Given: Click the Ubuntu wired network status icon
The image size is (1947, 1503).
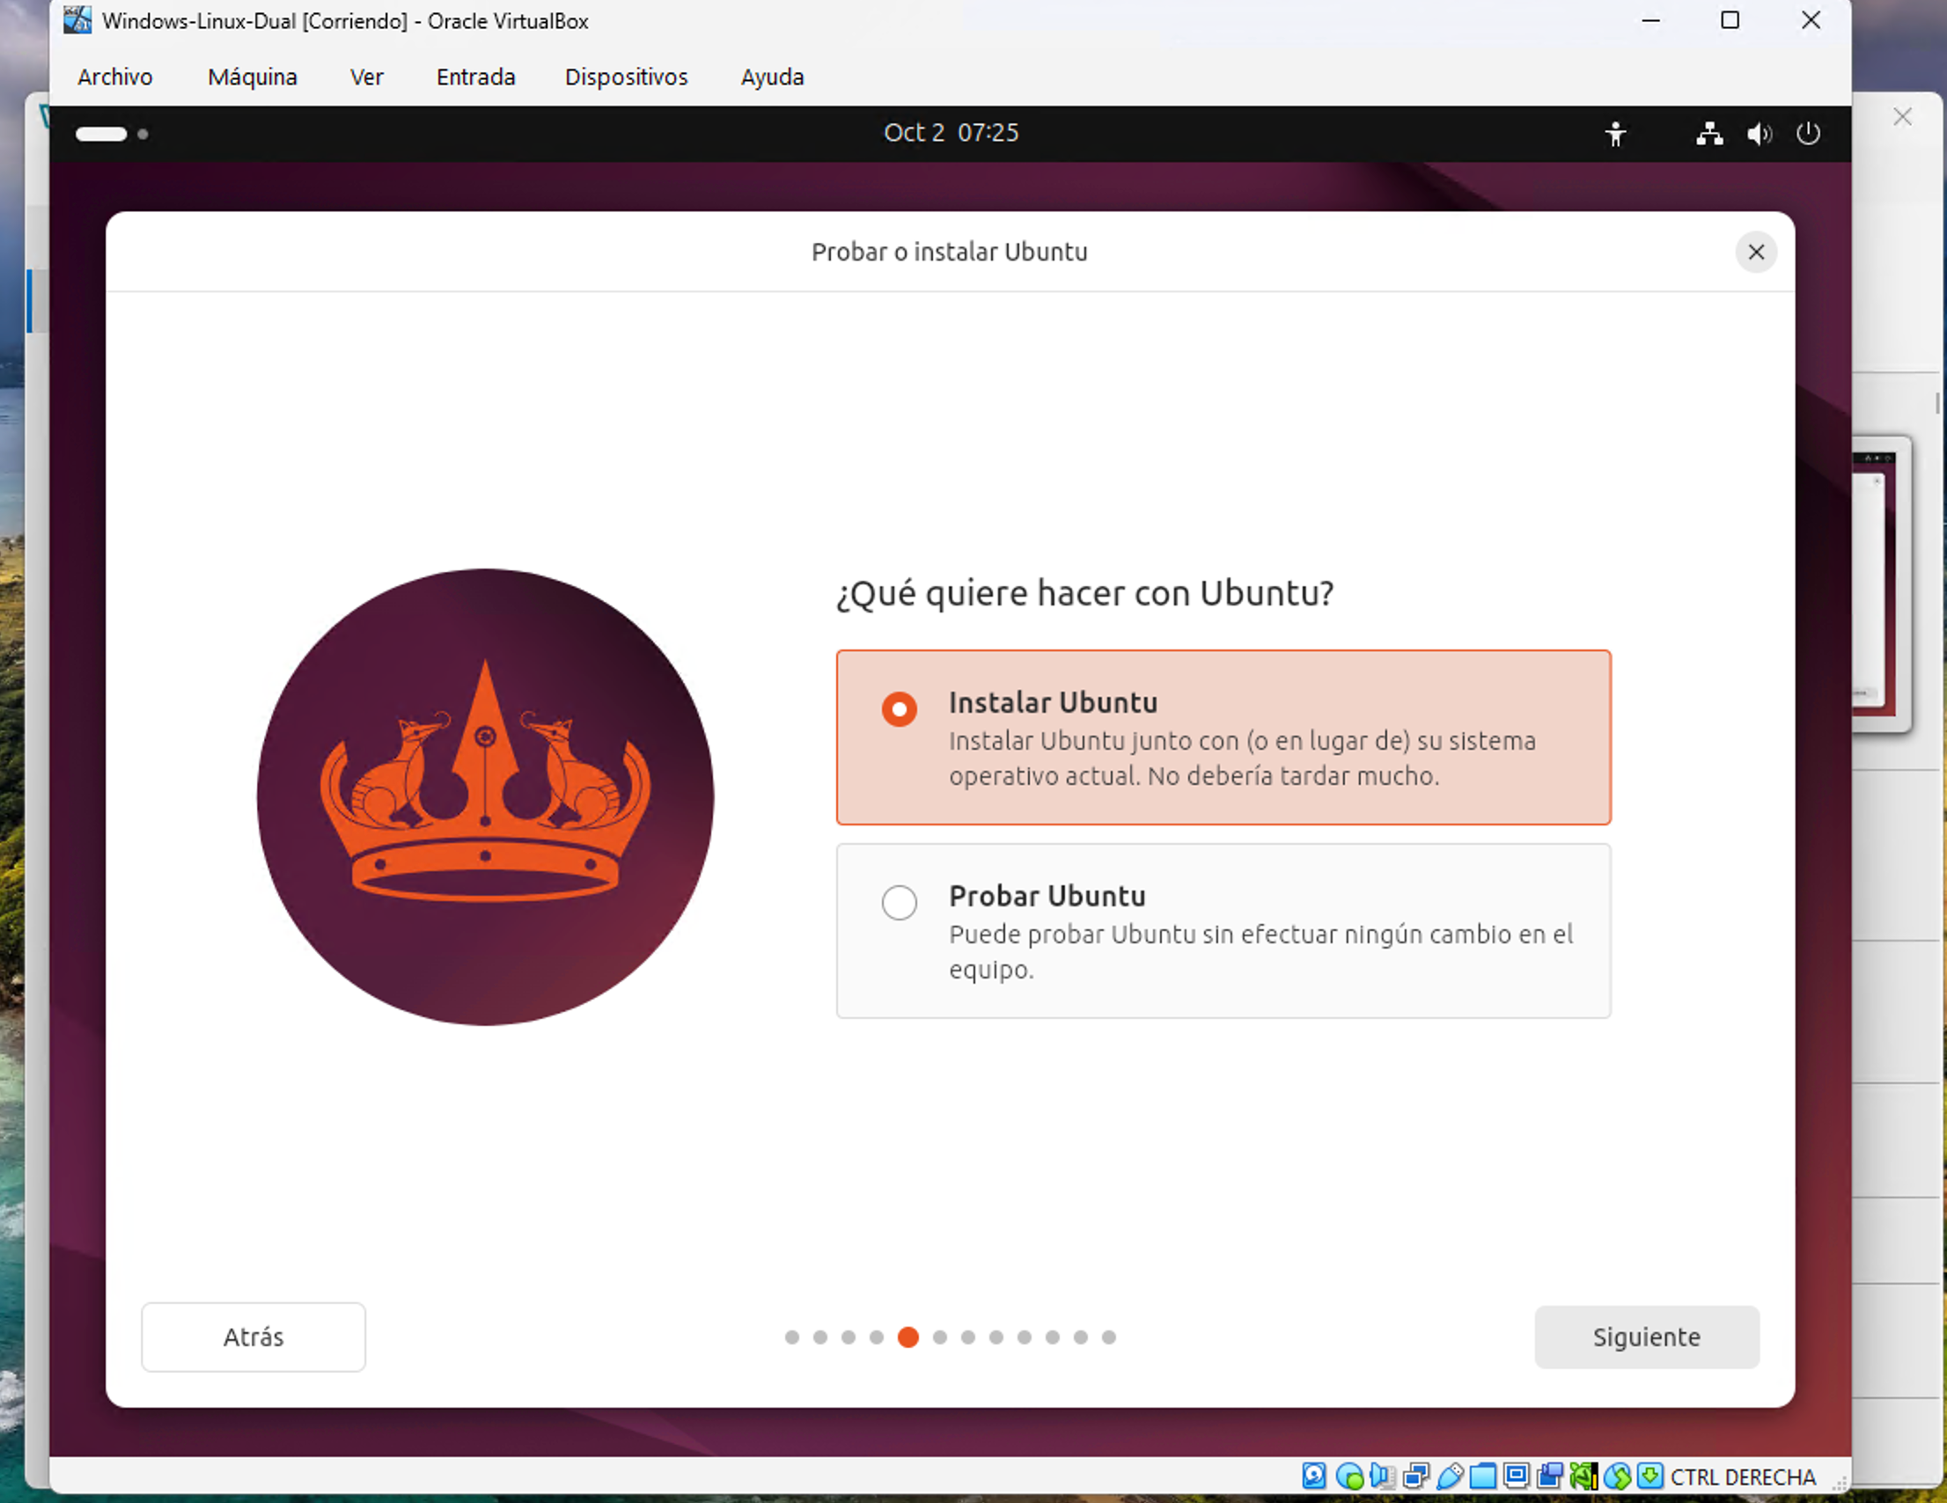Looking at the screenshot, I should coord(1709,134).
